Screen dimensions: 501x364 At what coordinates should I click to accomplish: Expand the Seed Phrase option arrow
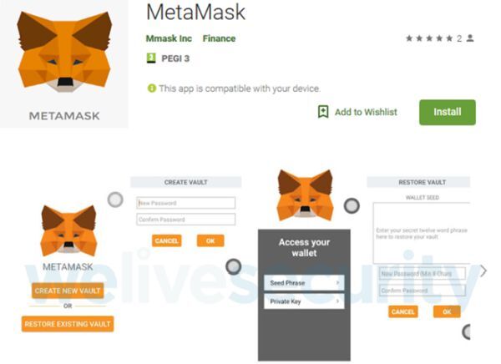coord(337,282)
